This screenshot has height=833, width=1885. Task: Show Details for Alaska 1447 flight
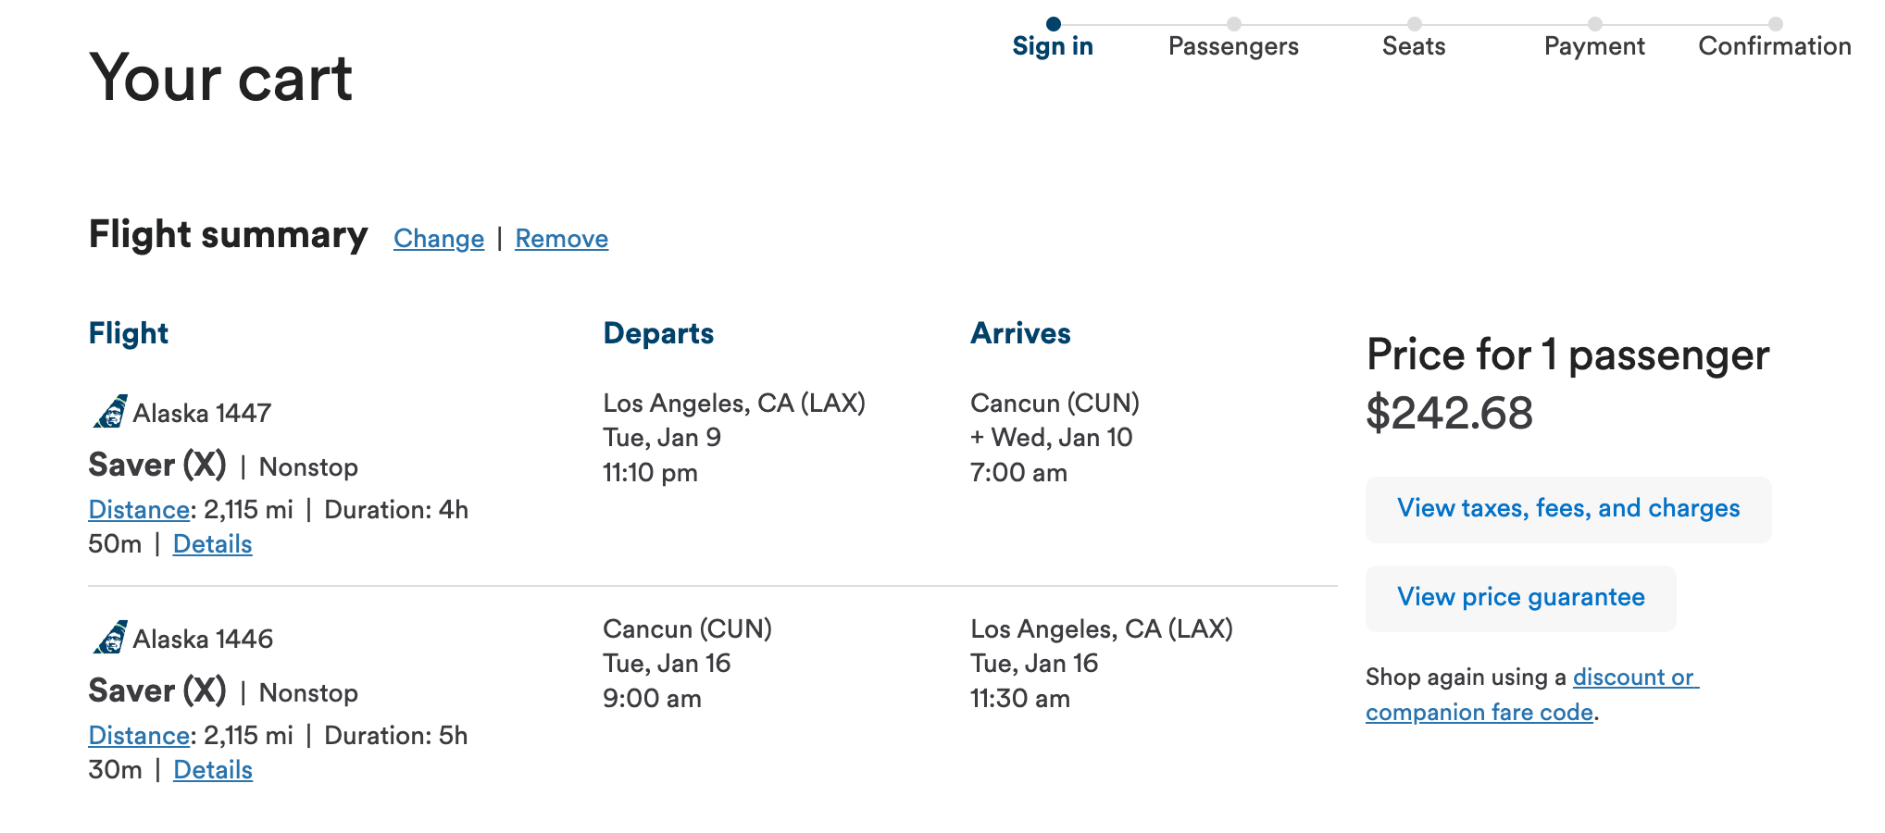click(x=212, y=544)
